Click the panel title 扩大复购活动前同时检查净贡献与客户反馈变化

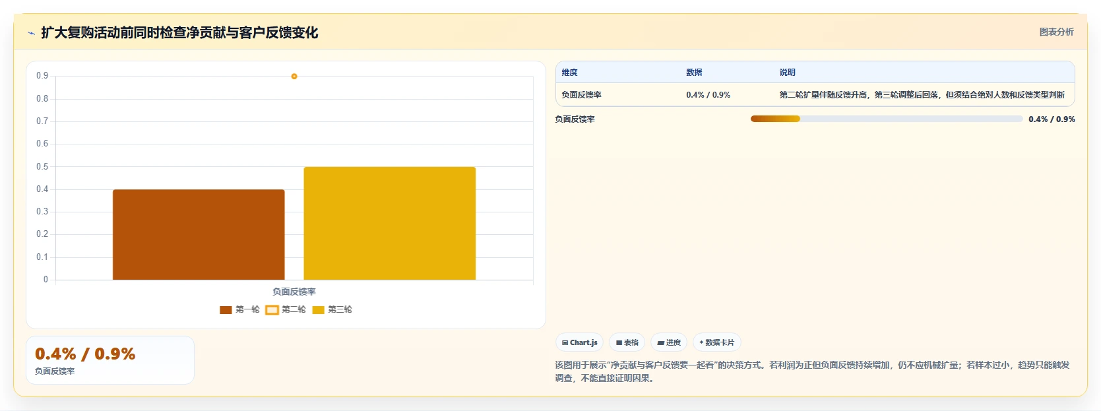[179, 32]
